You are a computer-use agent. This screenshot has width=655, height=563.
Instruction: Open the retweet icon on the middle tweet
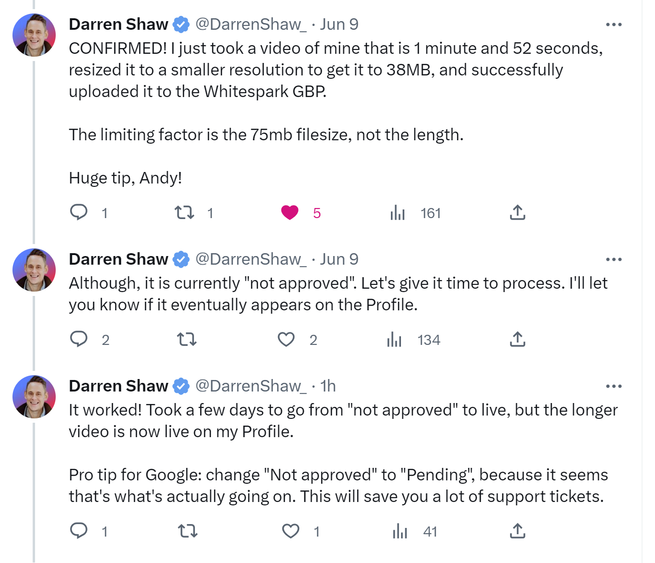(186, 339)
